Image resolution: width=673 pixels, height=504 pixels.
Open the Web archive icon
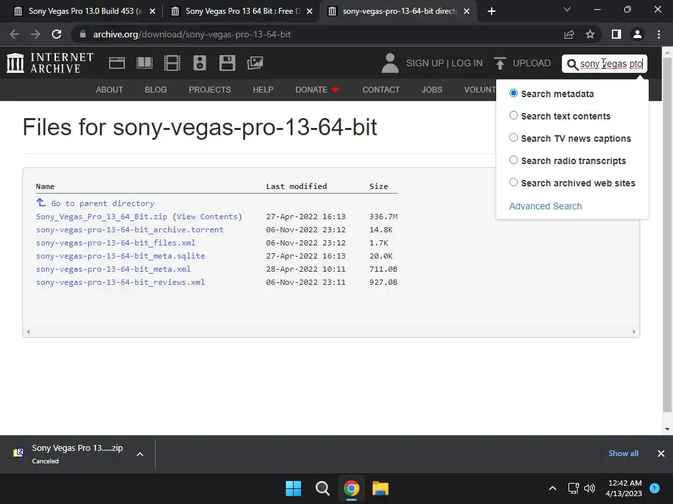tap(117, 63)
